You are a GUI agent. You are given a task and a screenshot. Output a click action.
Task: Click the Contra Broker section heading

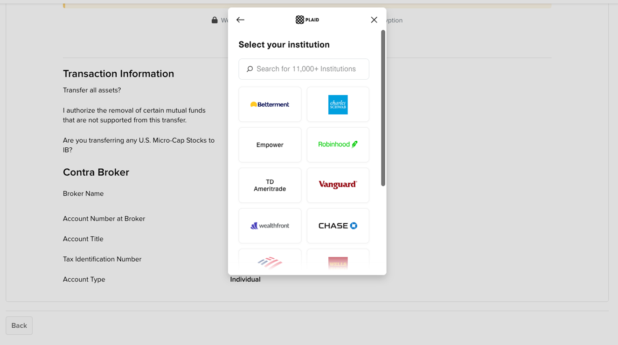click(x=96, y=172)
